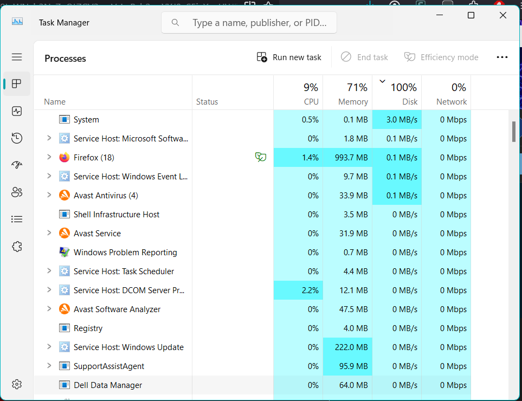Sort processes by Disk column
522x401 pixels.
397,93
